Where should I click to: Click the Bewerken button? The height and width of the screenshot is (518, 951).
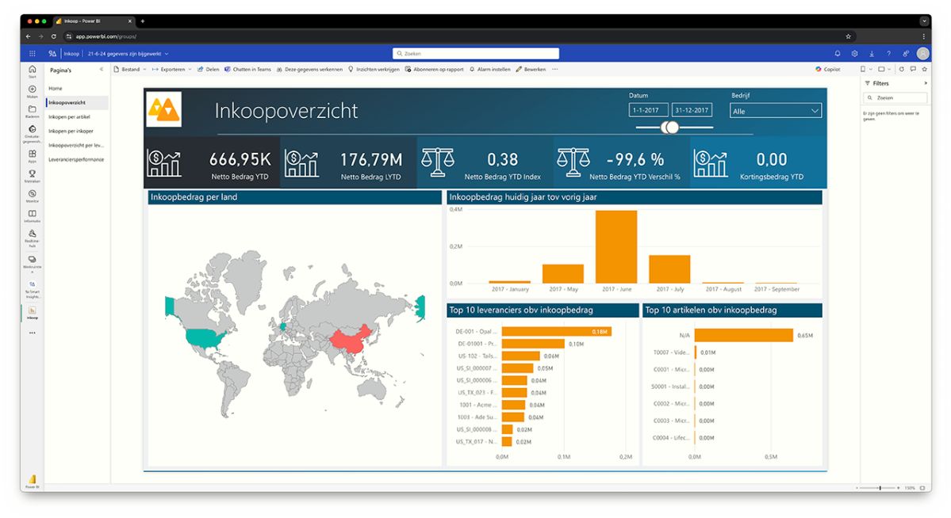click(x=531, y=70)
